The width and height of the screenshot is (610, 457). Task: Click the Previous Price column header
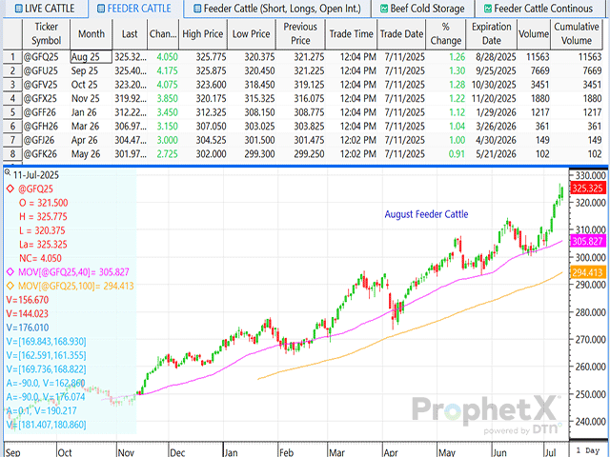pos(300,34)
